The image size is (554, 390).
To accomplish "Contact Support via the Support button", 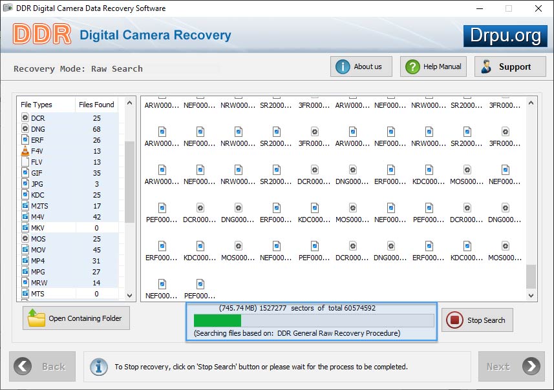I will [510, 67].
